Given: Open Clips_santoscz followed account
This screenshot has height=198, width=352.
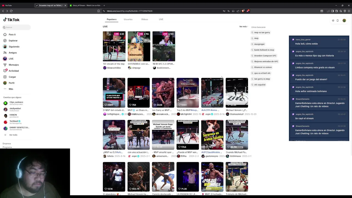Looking at the screenshot, I should point(13,103).
